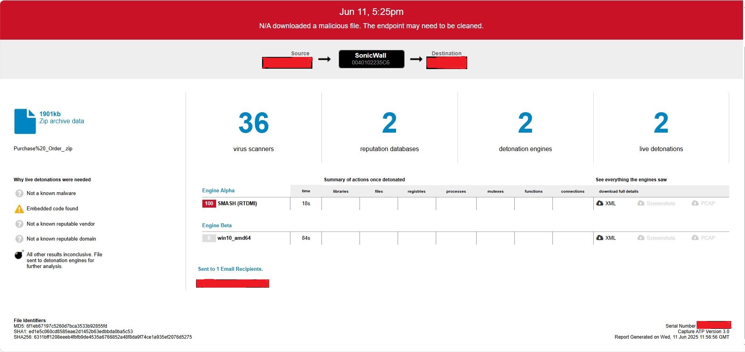This screenshot has width=745, height=352.
Task: Click the cloud icon for PCAP in SMASH (RTDMI) row
Action: 695,203
